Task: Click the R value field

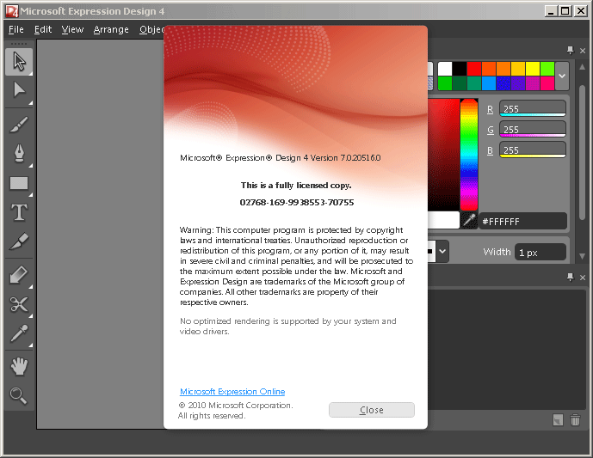Action: pos(533,109)
